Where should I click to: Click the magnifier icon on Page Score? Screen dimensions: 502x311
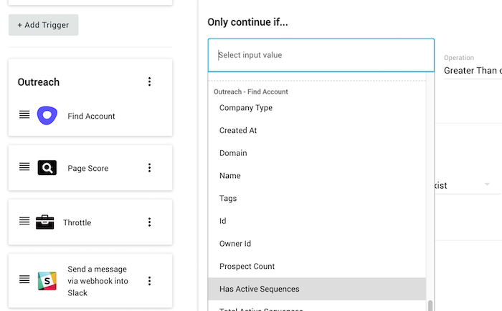click(x=47, y=167)
